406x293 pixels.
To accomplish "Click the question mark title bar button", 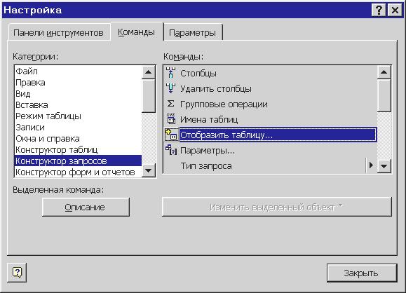I will click(x=379, y=10).
